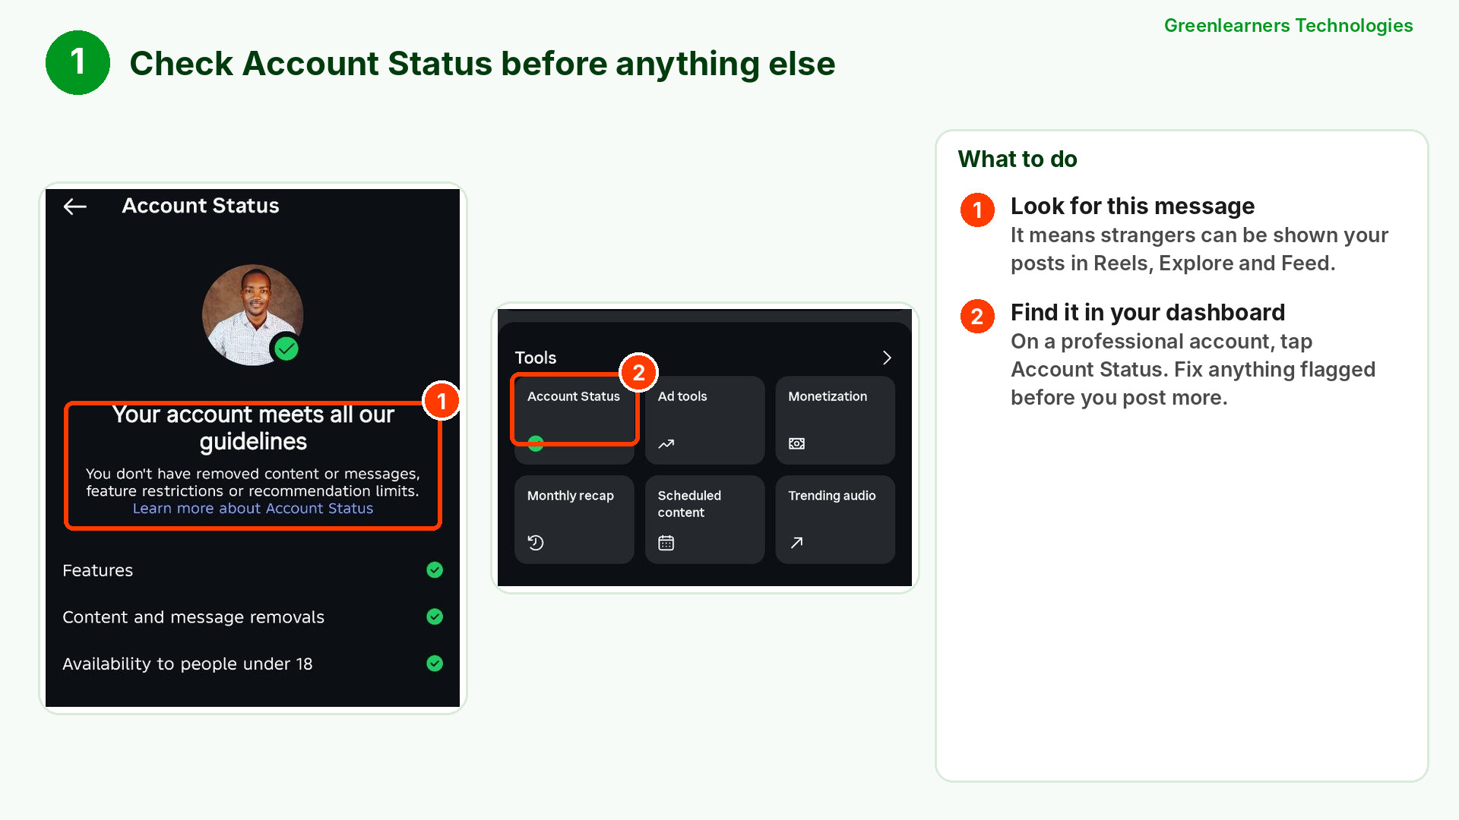
Task: Open the Scheduled content tile
Action: tap(705, 519)
